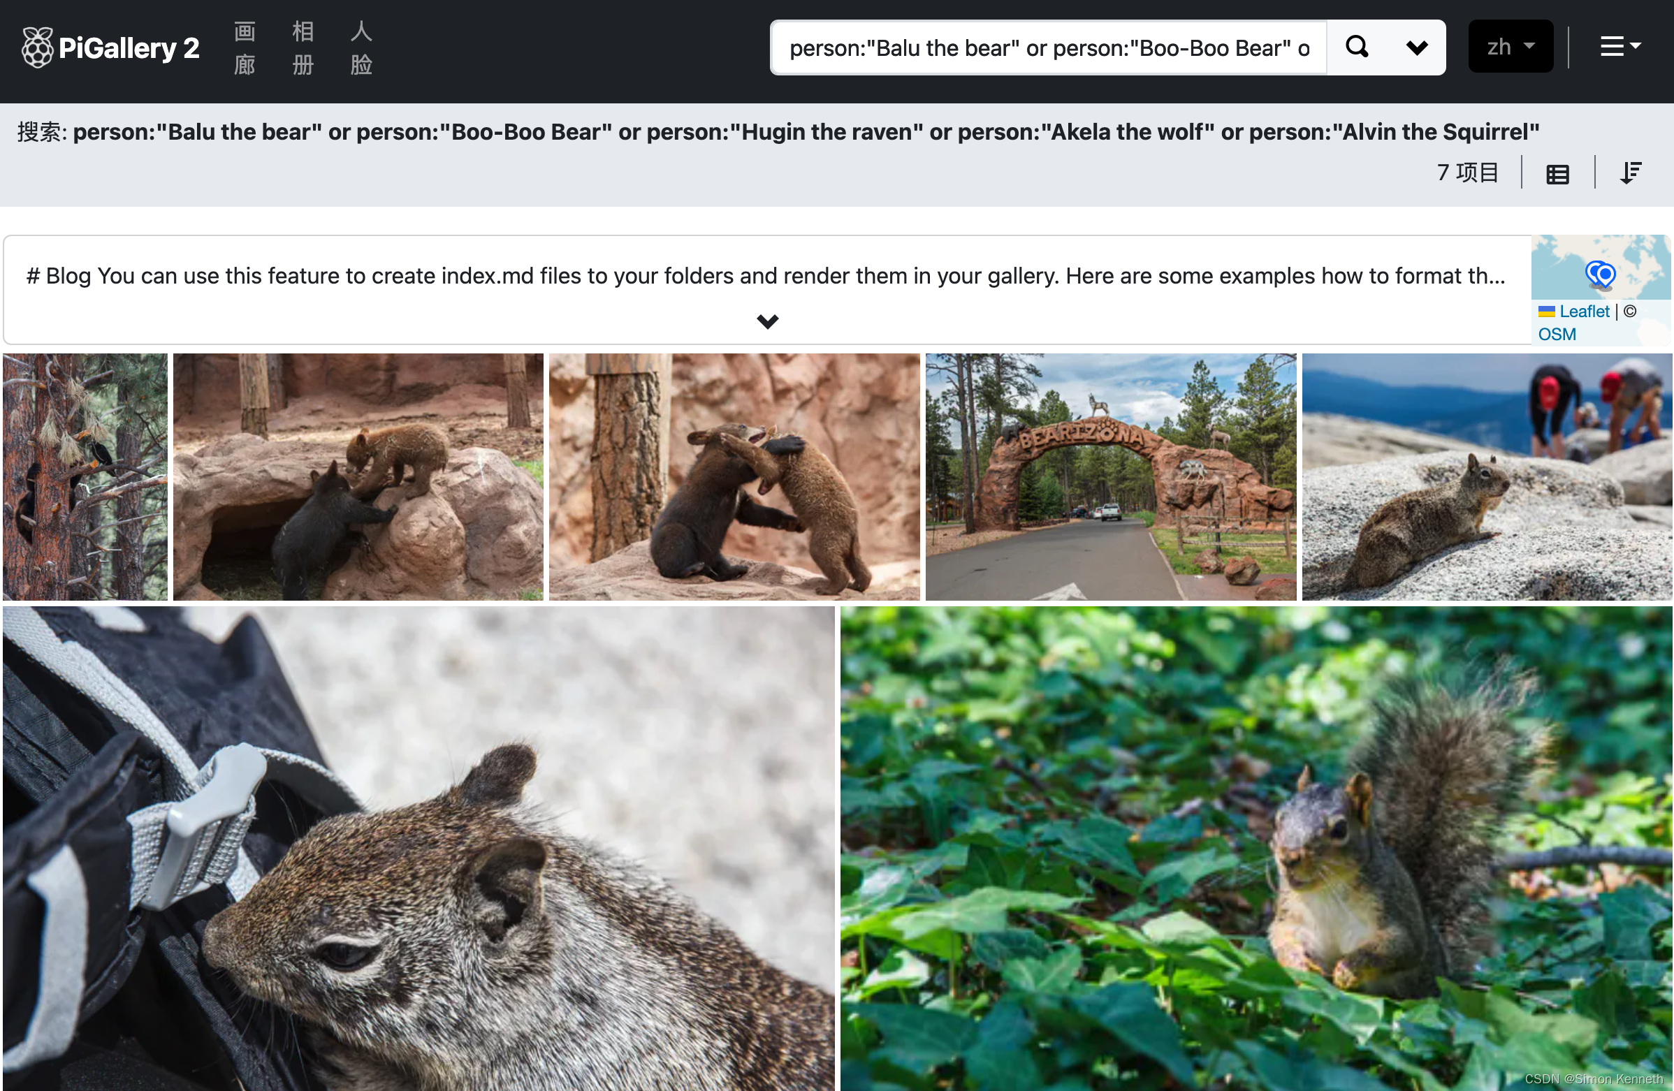
Task: Open the hamburger menu dropdown
Action: (x=1619, y=47)
